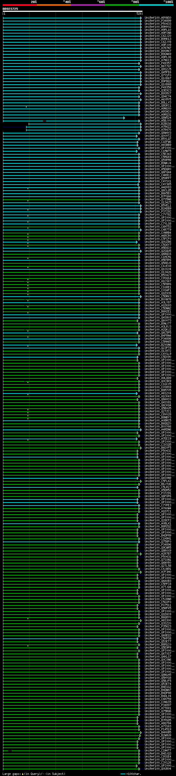176x776 pixels.
Task: Select hit label UniRef100_C4R7T9
Action: coord(158,230)
